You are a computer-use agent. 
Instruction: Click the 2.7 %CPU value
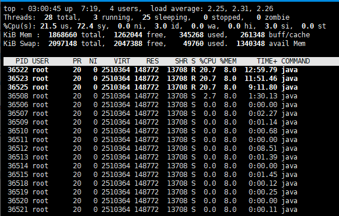click(x=209, y=96)
